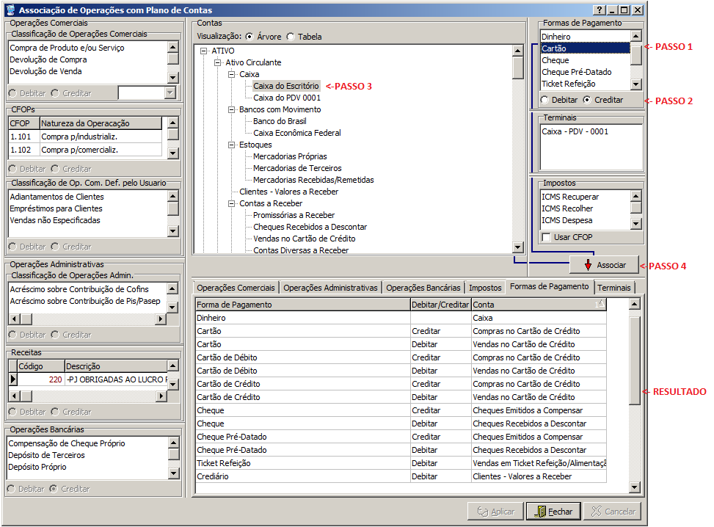Select the Árvore visualization radio button
The width and height of the screenshot is (714, 527).
(x=249, y=37)
